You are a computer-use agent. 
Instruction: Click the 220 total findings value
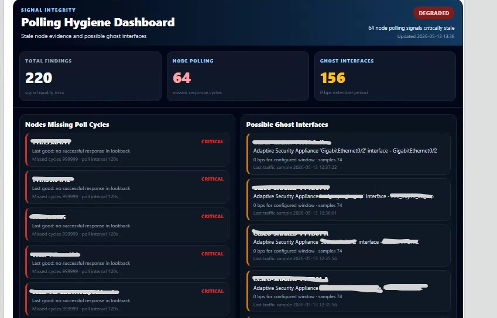39,78
